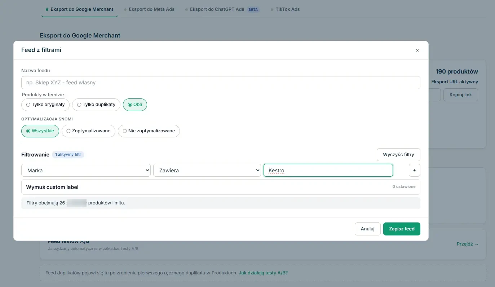Screen dimensions: 495x287
Task: Click the Feed z filtrami dialog title
Action: (x=41, y=50)
